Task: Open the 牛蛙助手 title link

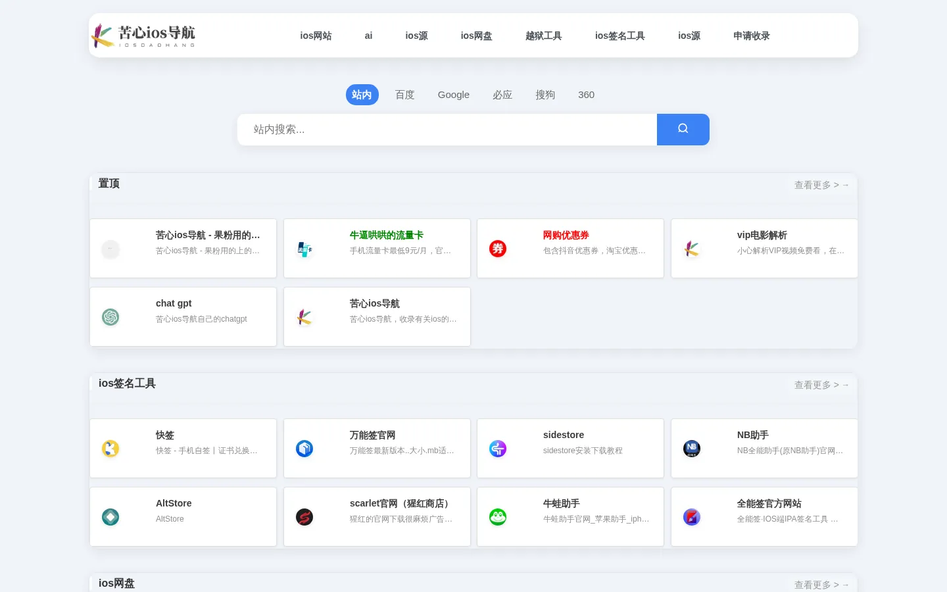Action: coord(562,503)
